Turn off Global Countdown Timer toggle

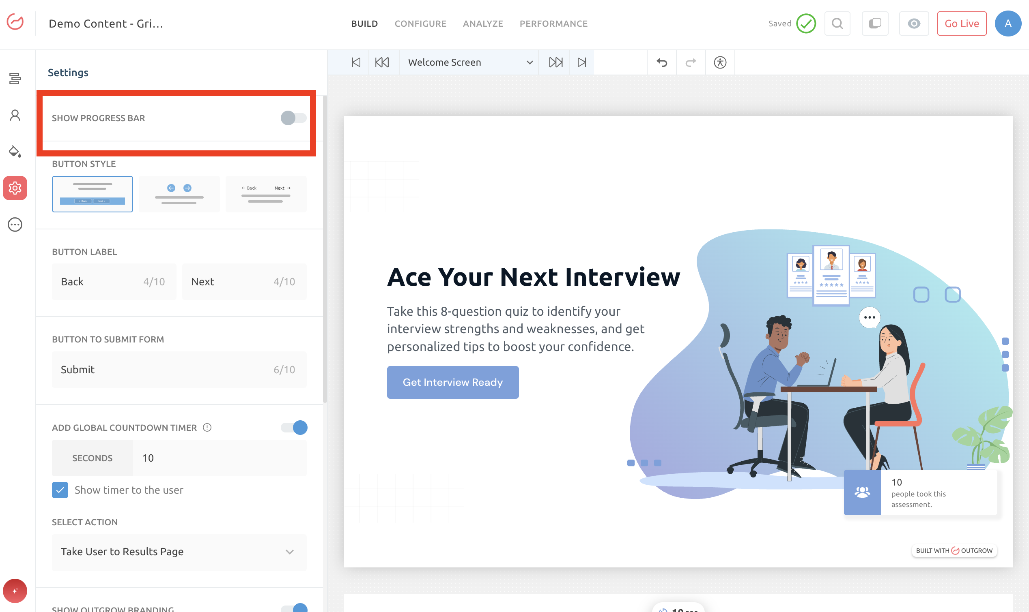click(294, 428)
